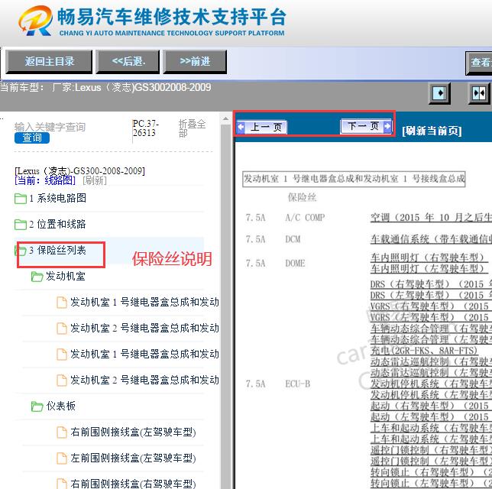Open 车载通信系统 link for DCM fuse
Viewport: 492px width, 489px height.
(431, 239)
